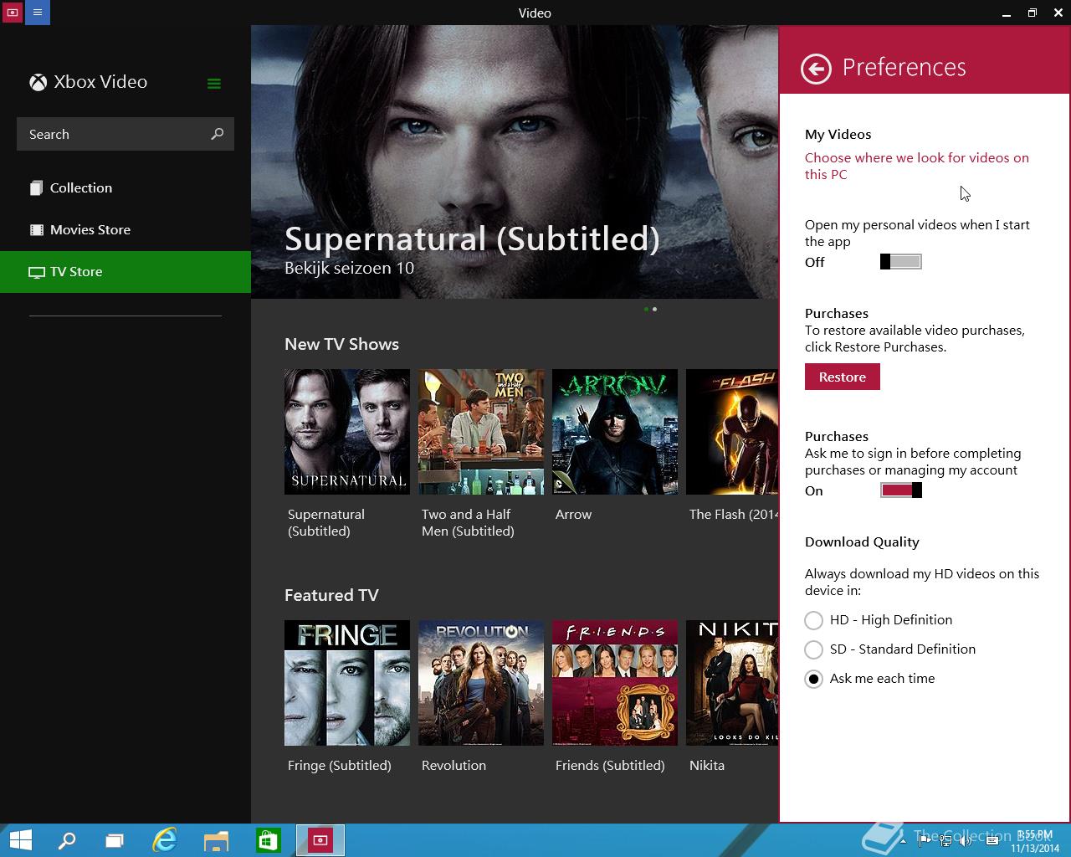Click the New TV Shows heading

click(341, 344)
